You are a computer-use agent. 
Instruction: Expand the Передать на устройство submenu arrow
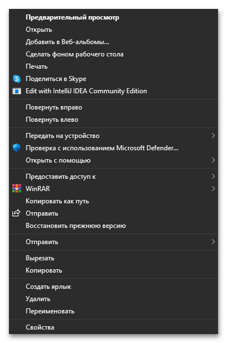[213, 136]
